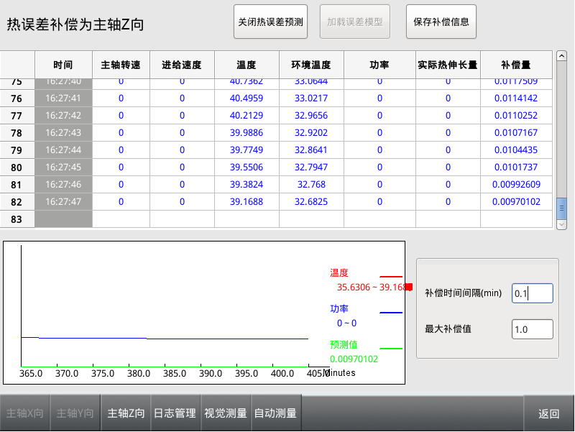Click the blue 功率 legend line
The height and width of the screenshot is (432, 575).
(391, 313)
